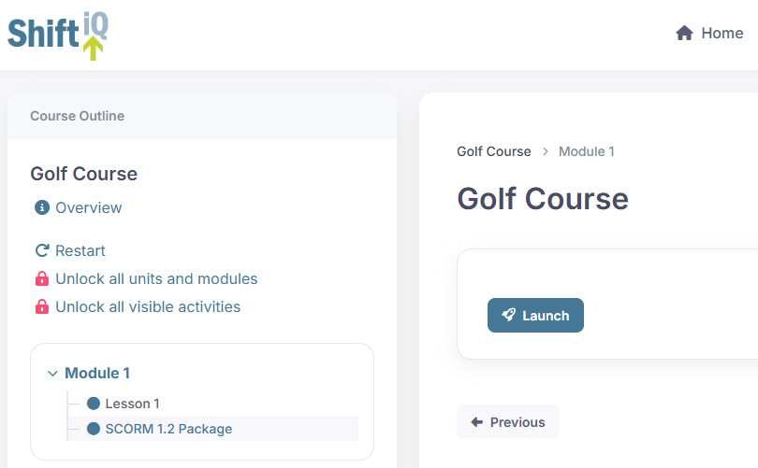Click lock icon beside units and modules
Image resolution: width=758 pixels, height=468 pixels.
coord(41,278)
